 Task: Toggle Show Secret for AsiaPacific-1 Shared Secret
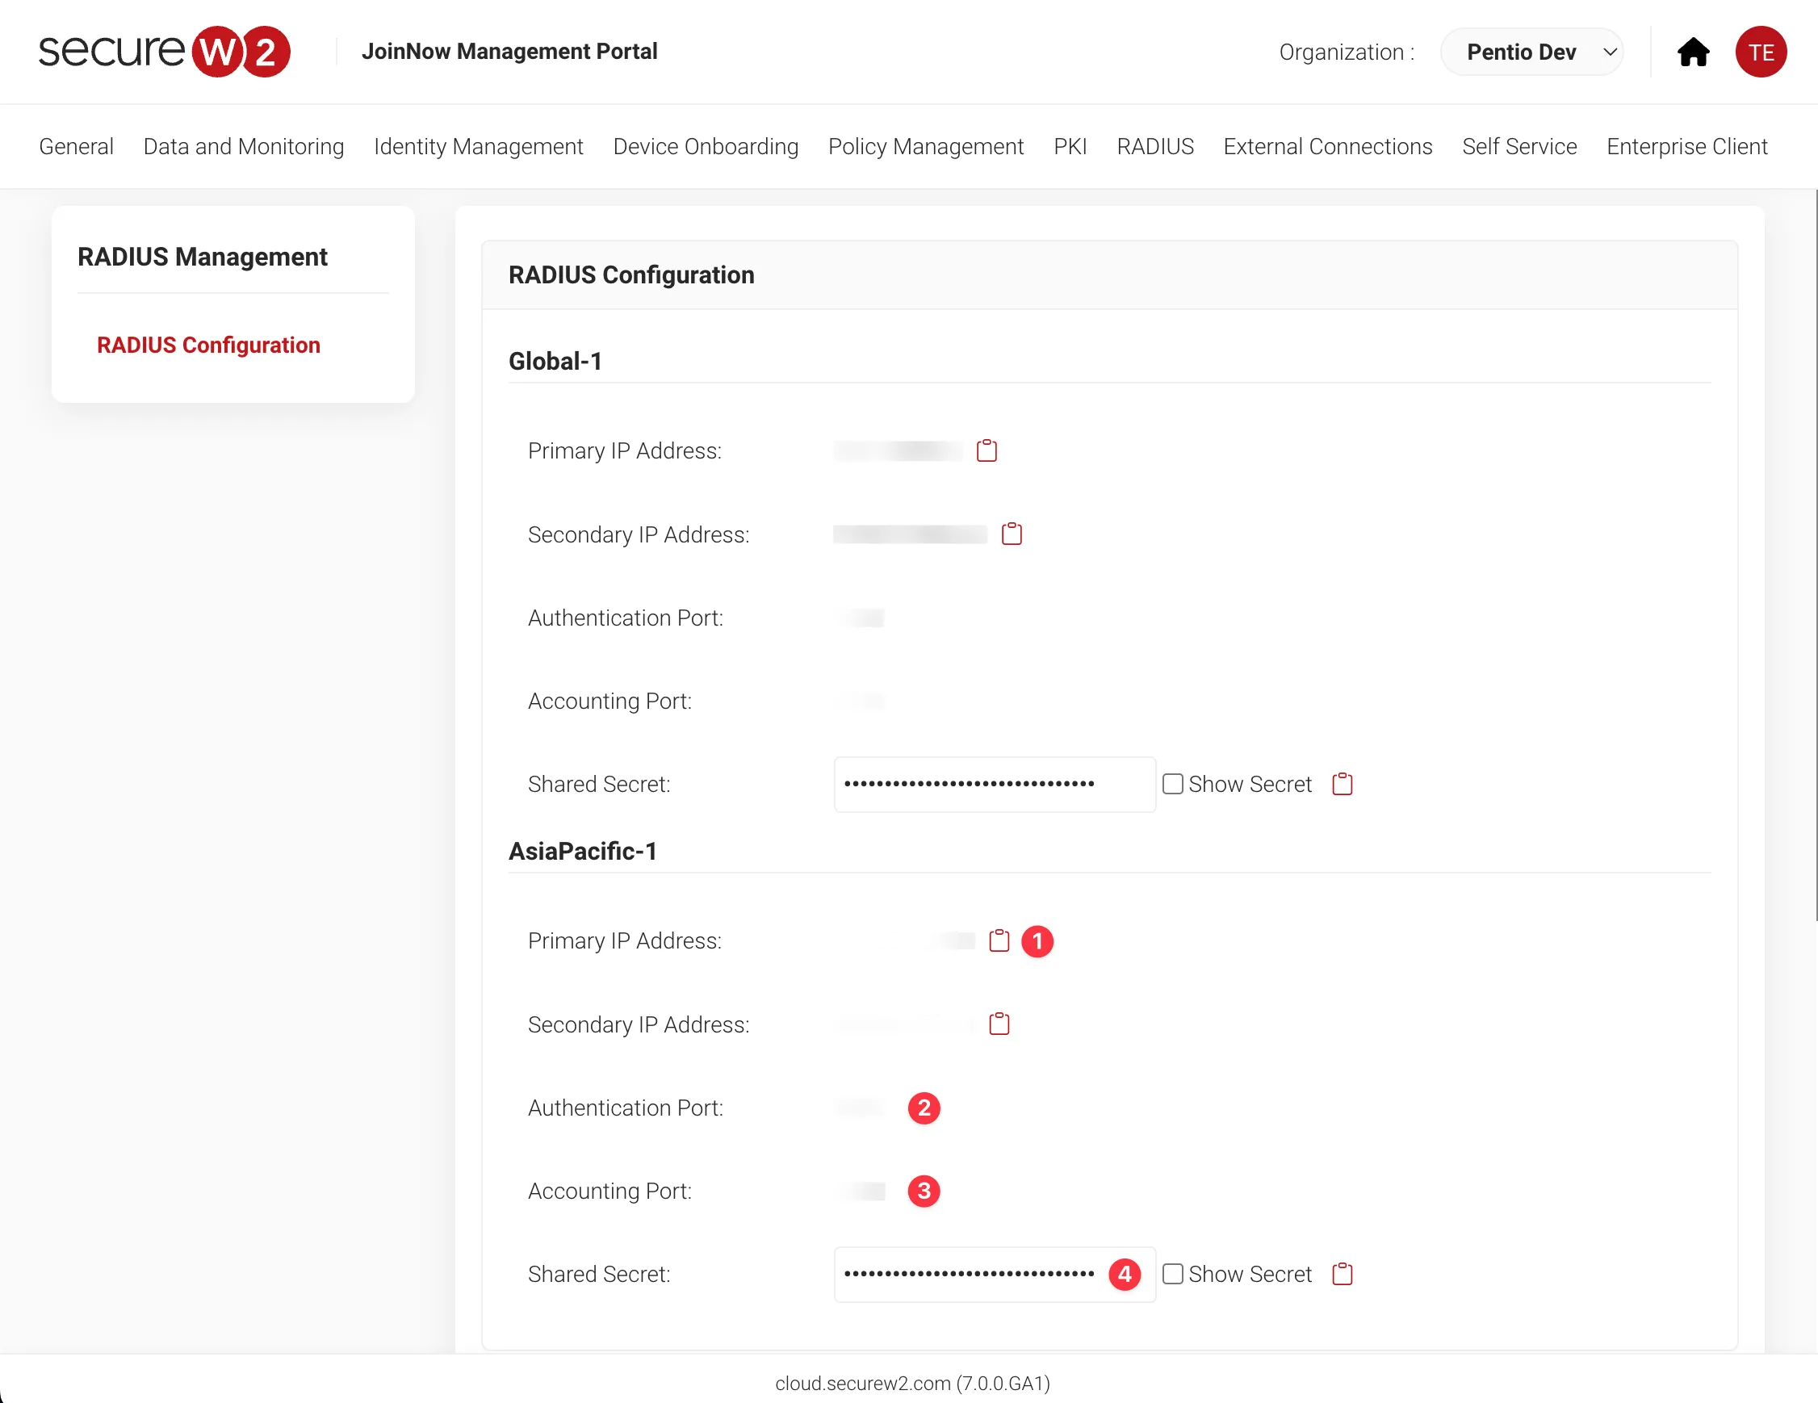1173,1273
